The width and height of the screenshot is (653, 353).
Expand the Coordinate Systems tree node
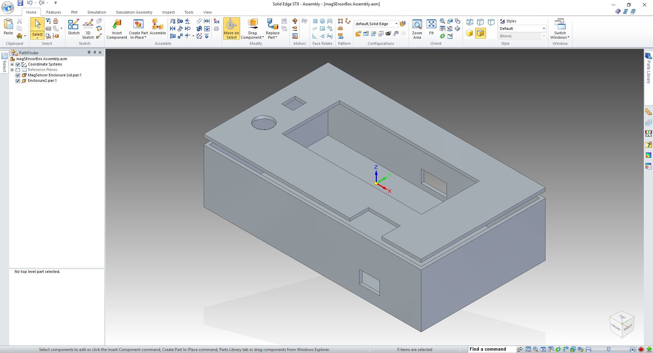click(x=12, y=64)
